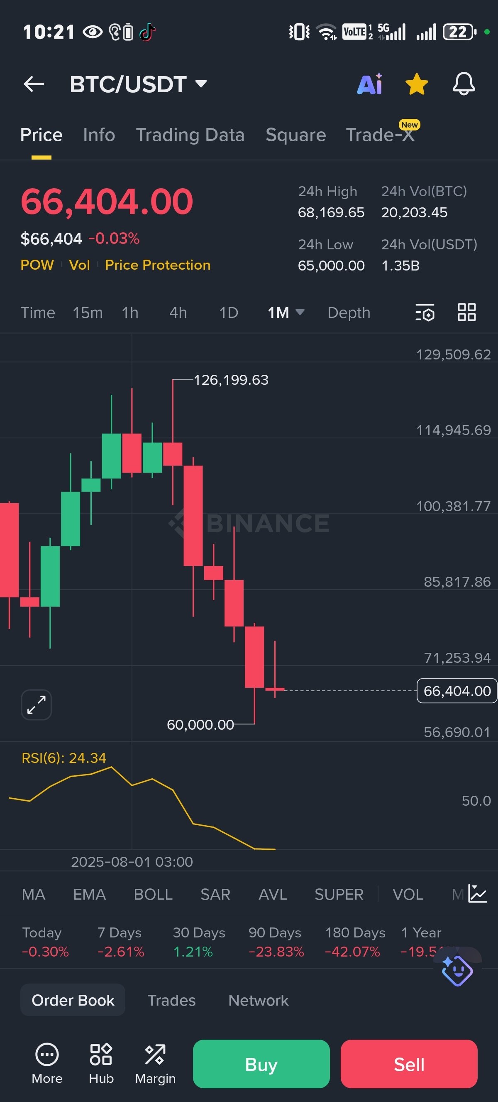498x1102 pixels.
Task: Tap the red Sell button
Action: (x=409, y=1064)
